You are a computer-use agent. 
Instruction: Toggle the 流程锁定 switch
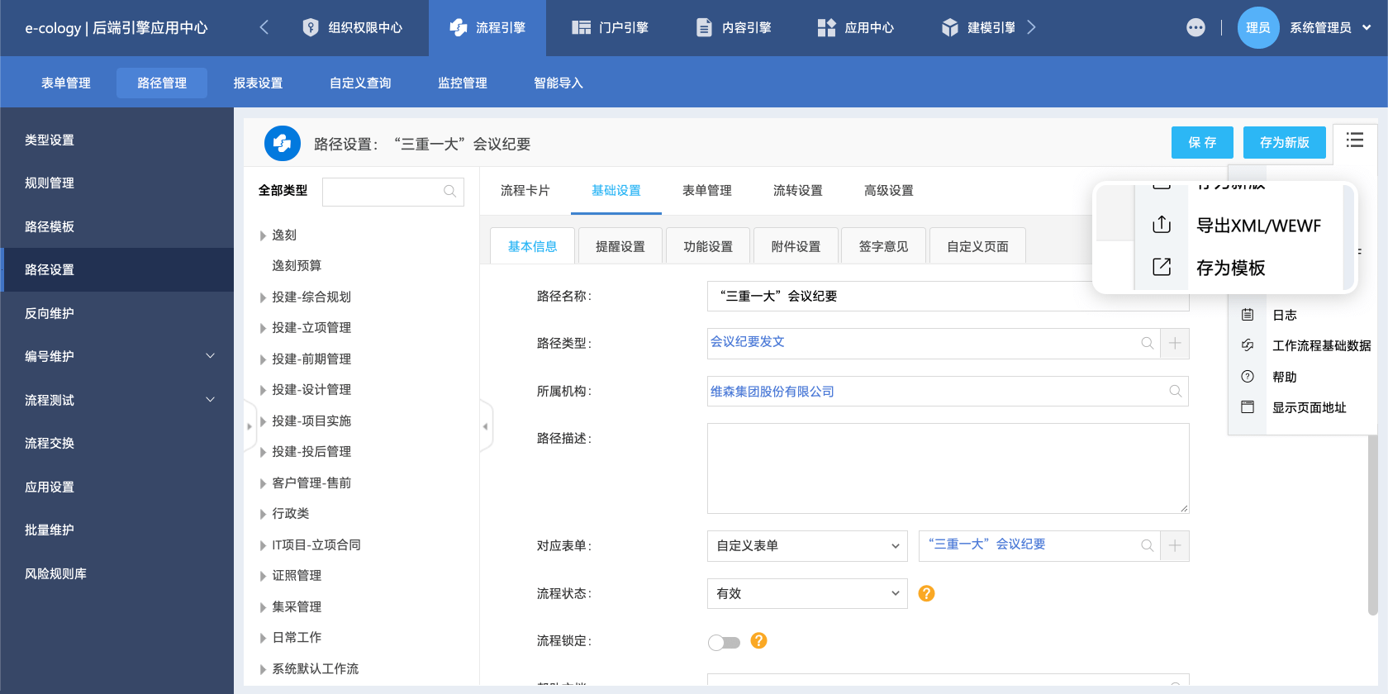pyautogui.click(x=725, y=643)
